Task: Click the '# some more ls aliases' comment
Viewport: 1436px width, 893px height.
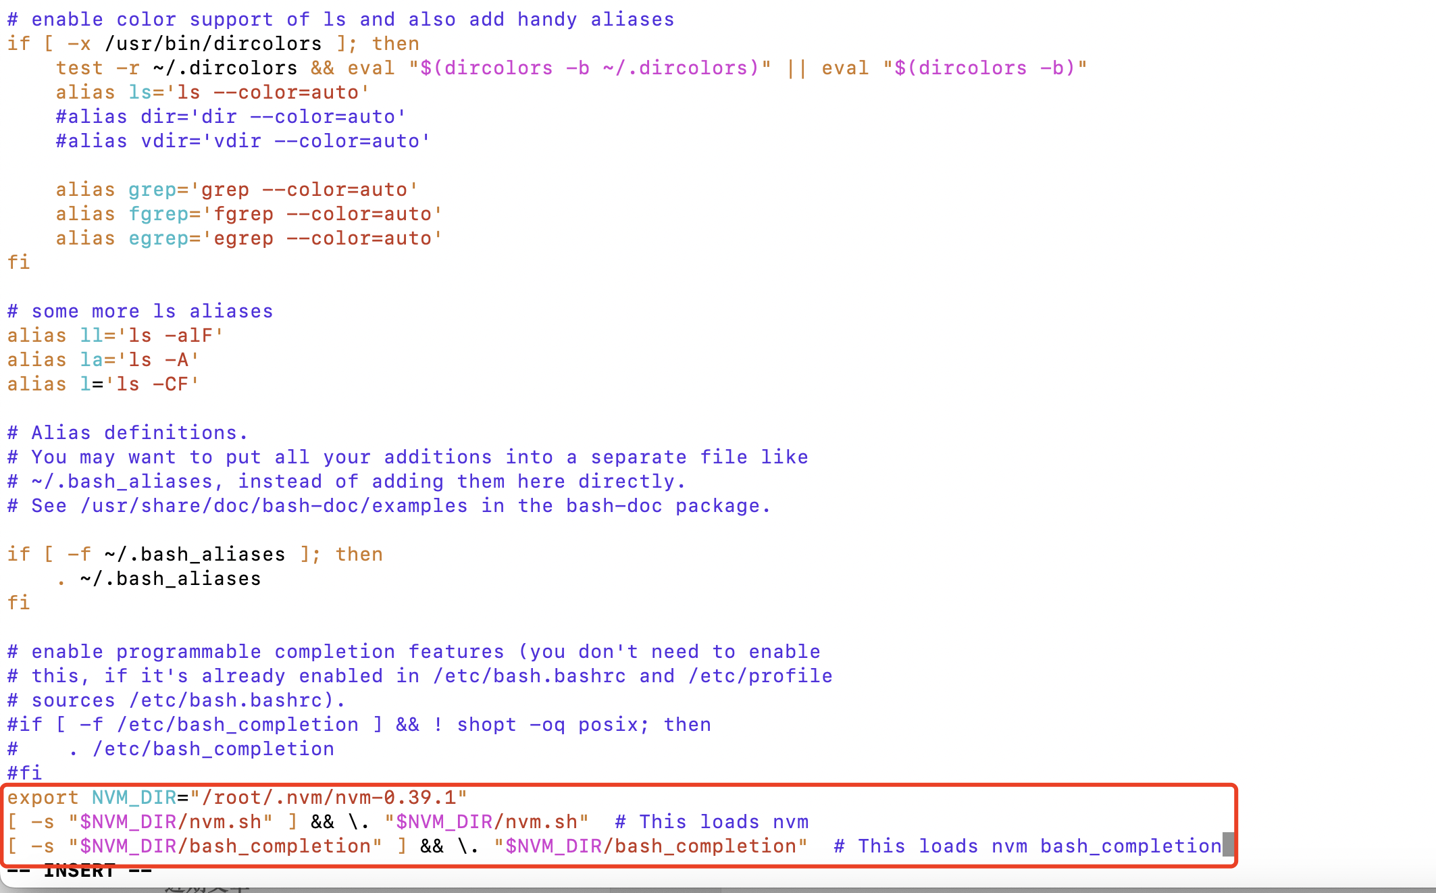Action: tap(140, 311)
